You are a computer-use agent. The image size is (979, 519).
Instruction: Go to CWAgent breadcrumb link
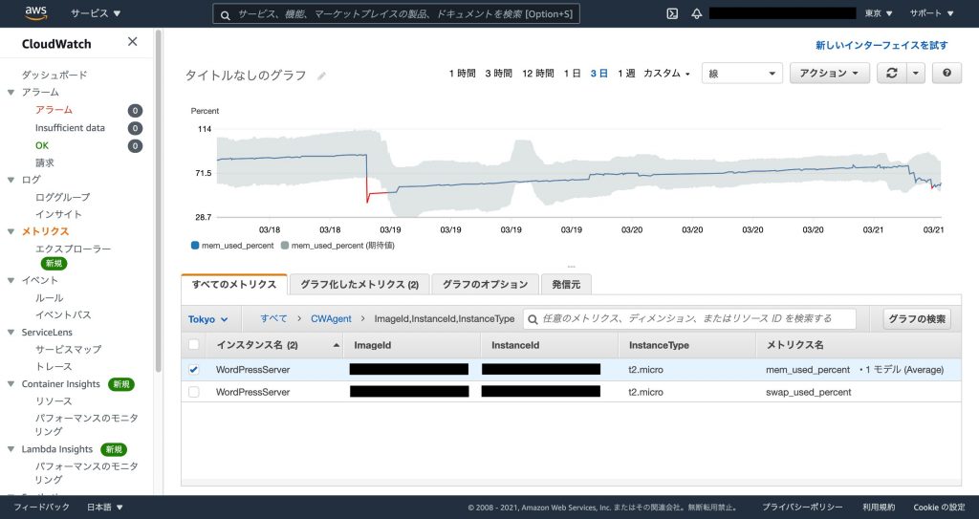tap(331, 318)
